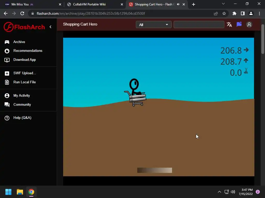Share this page icon
Image resolution: width=265 pixels, height=198 pixels.
click(216, 13)
